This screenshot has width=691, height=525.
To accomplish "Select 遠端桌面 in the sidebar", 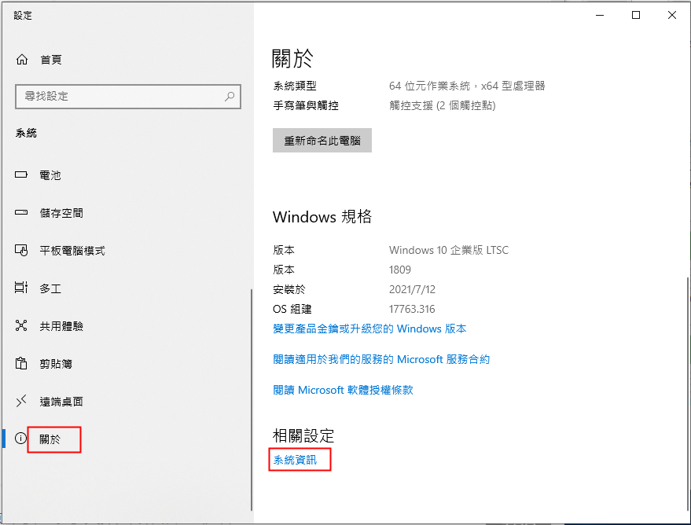I will coord(61,402).
